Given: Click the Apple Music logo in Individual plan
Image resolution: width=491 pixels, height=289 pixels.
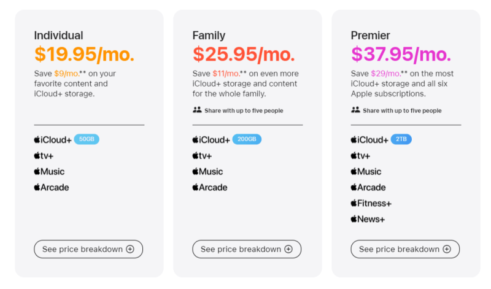Looking at the screenshot, I should click(49, 172).
